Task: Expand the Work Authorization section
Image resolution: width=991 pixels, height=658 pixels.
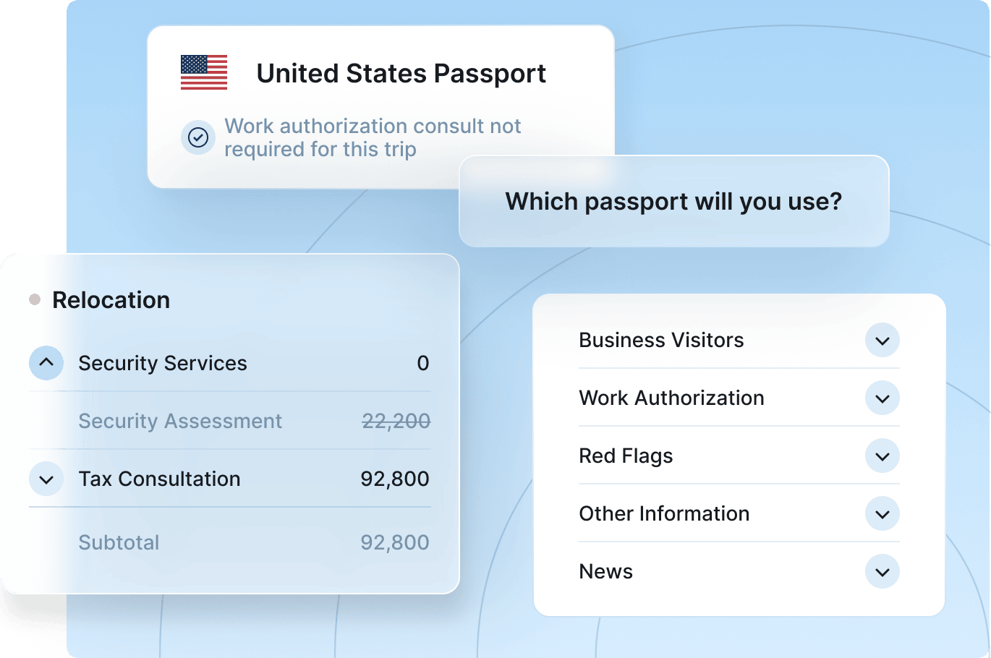Action: point(882,398)
